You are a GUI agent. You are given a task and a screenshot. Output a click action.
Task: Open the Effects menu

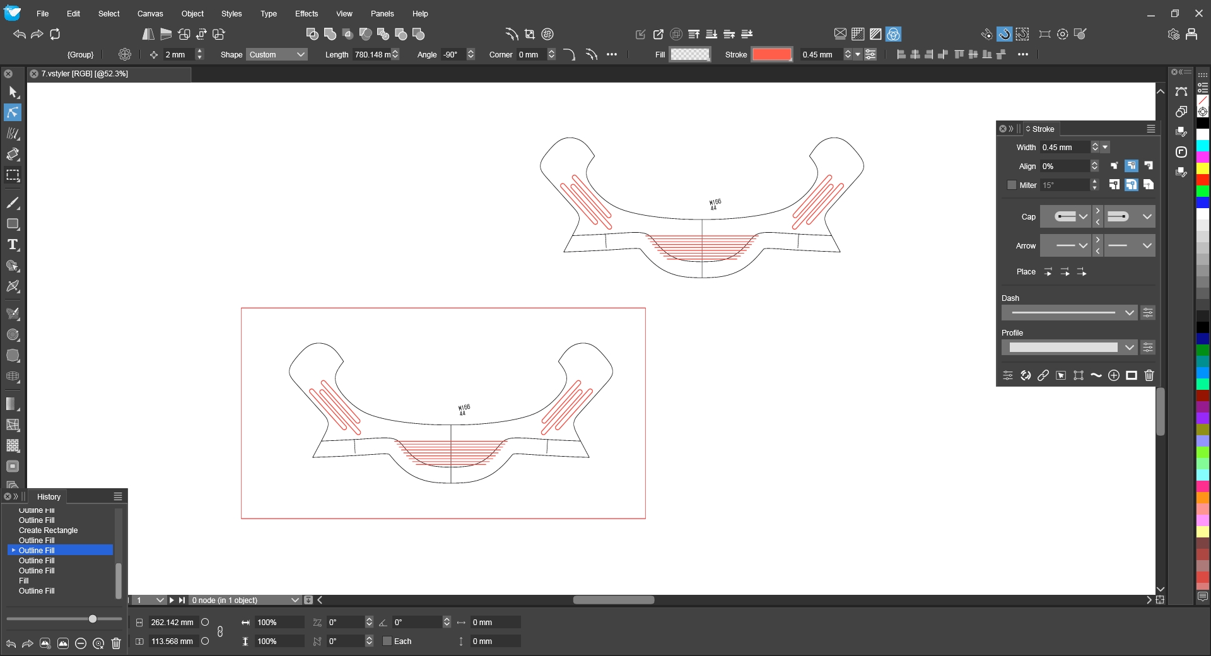[x=306, y=13]
